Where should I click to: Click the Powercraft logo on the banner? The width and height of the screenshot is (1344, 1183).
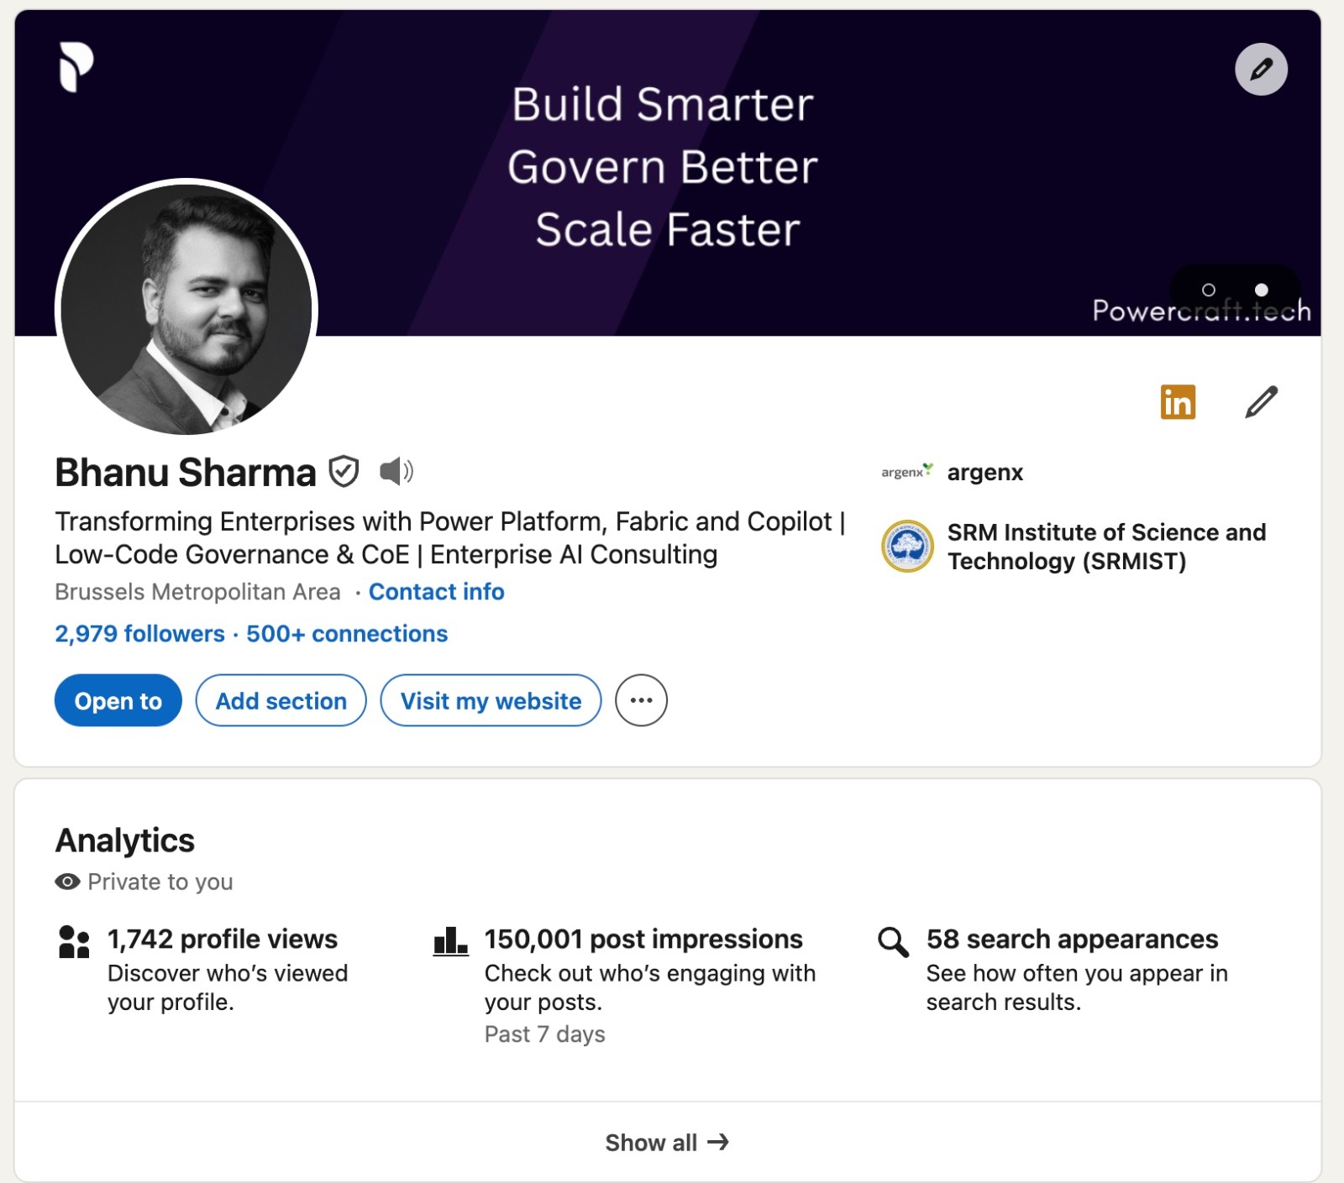point(76,66)
